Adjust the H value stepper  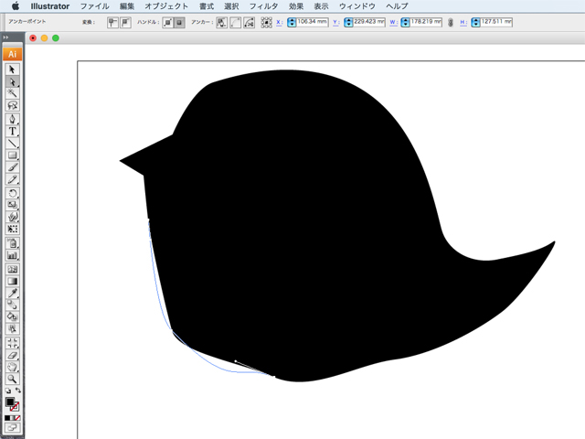[475, 22]
